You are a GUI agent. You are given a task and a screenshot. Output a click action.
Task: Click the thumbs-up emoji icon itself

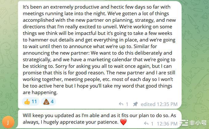pyautogui.click(x=27, y=102)
